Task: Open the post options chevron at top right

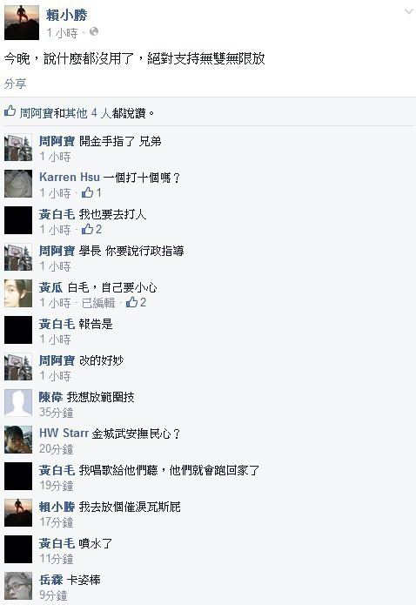Action: [408, 12]
